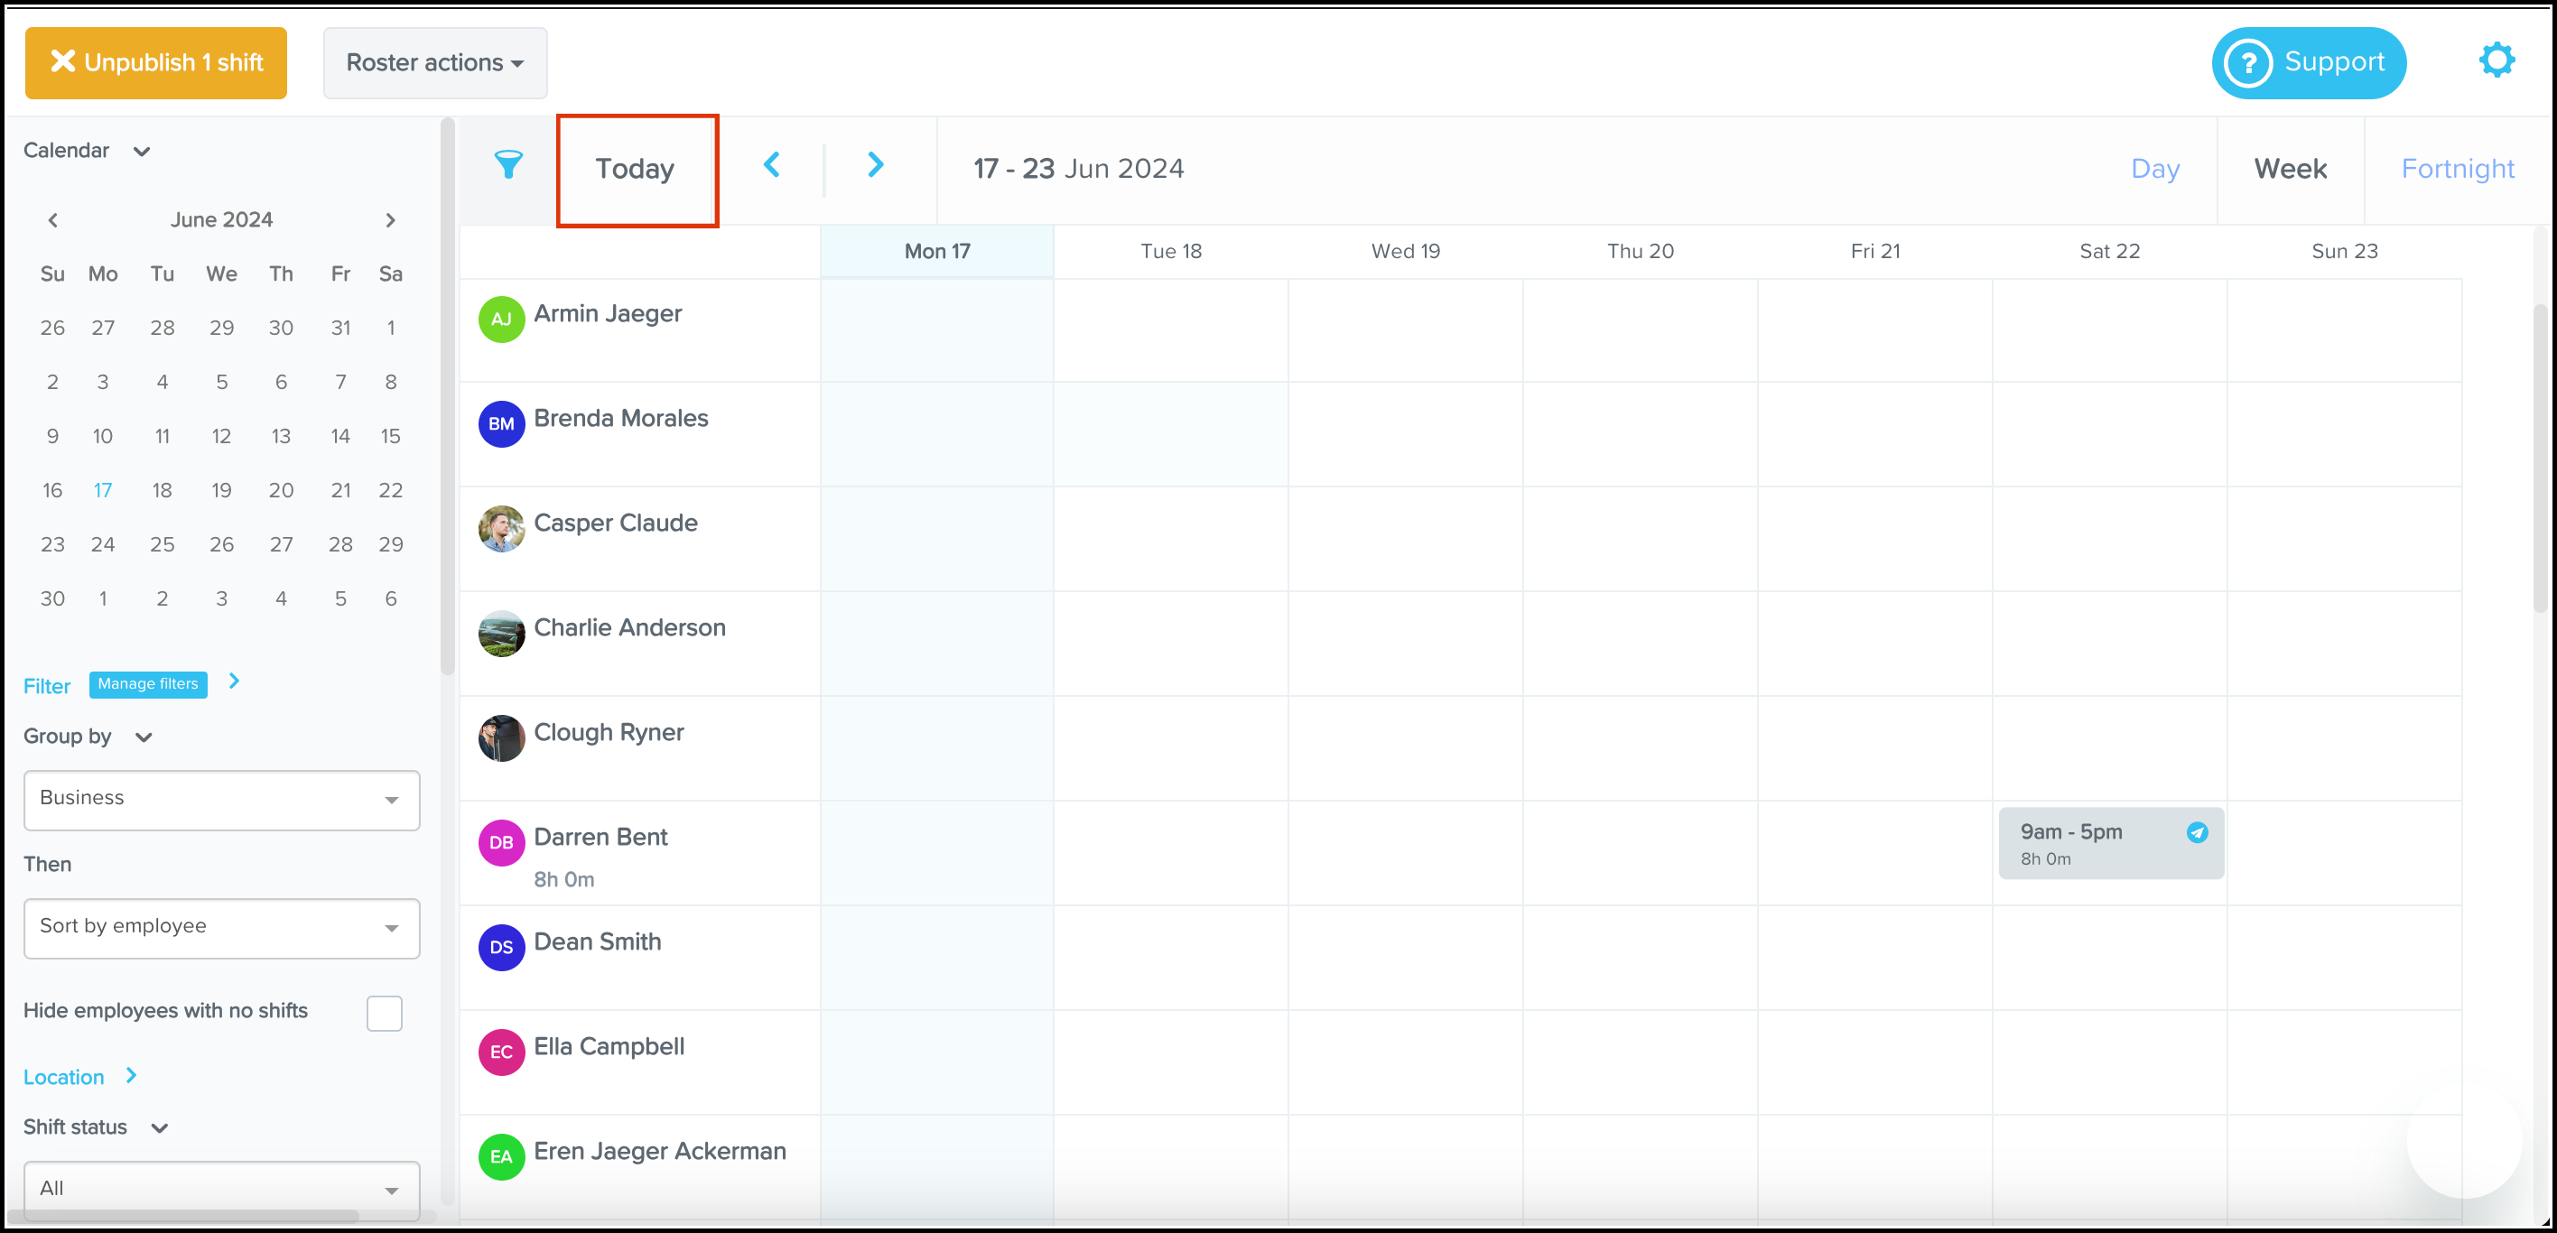
Task: Click Casper Claude's profile avatar
Action: (501, 529)
